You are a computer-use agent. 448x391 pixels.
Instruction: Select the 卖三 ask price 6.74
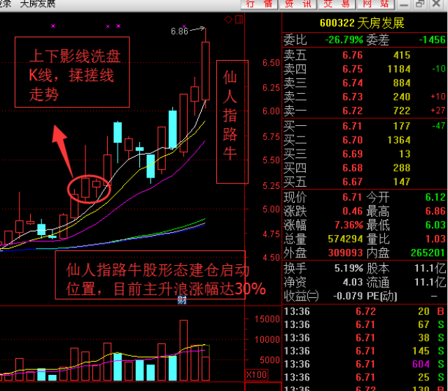coord(353,83)
